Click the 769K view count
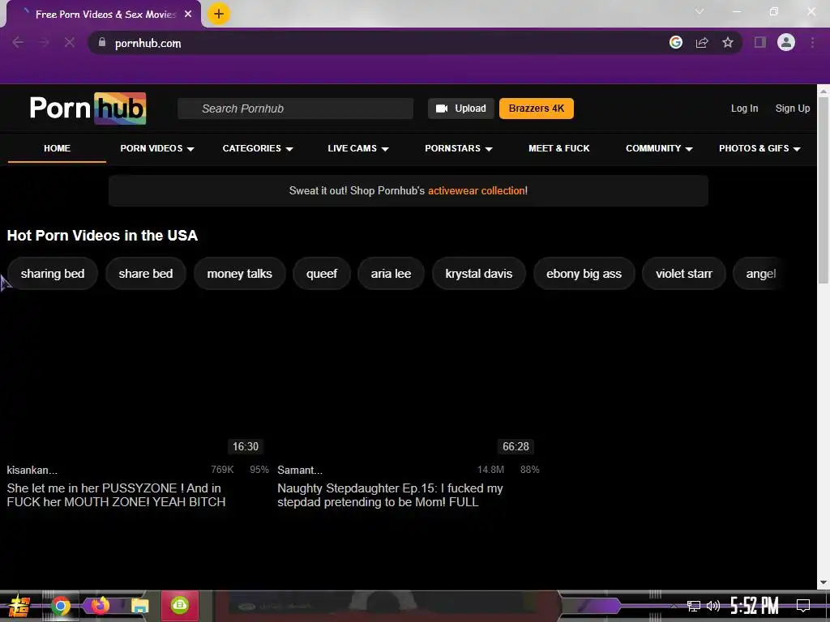830x622 pixels. 222,470
